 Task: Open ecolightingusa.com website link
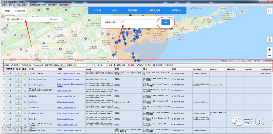click(68, 113)
